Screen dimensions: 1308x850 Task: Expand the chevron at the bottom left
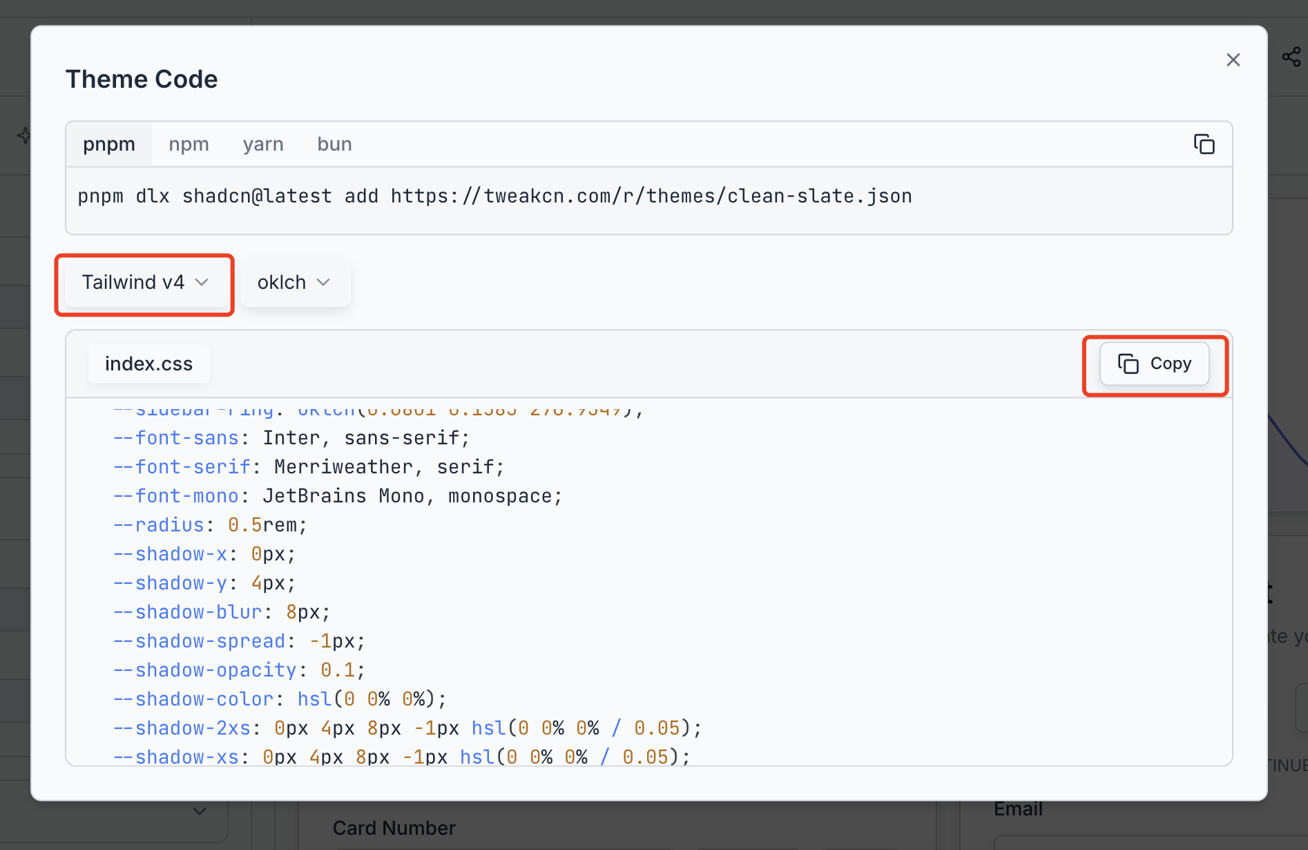[200, 811]
